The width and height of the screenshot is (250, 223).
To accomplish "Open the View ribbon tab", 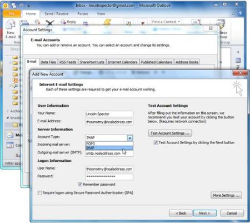I will [x=101, y=14].
